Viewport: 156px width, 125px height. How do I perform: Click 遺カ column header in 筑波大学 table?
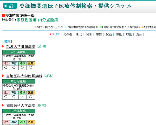coord(6,63)
